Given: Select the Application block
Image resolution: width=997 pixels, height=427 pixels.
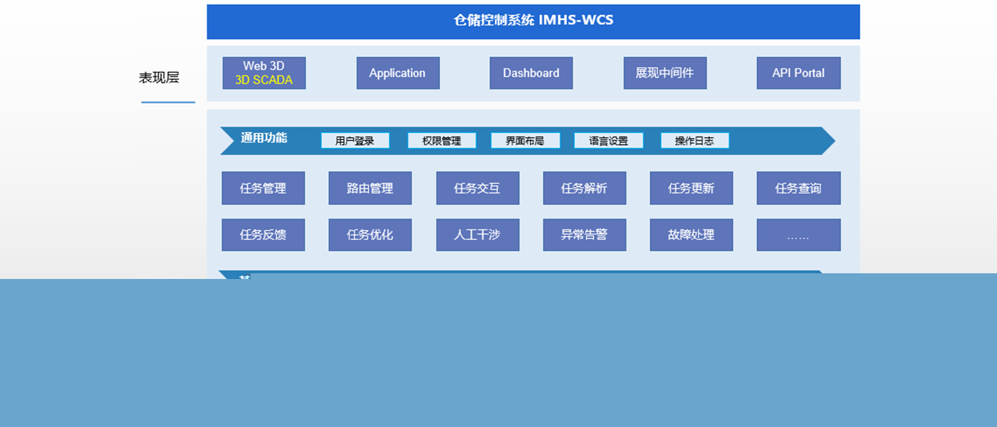Looking at the screenshot, I should (397, 73).
